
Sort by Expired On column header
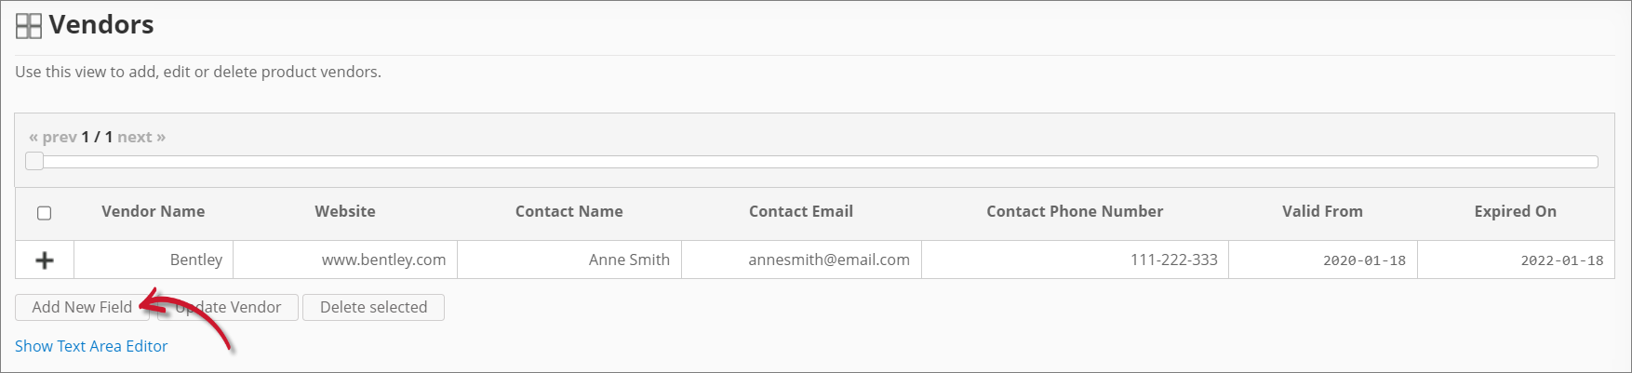[x=1515, y=212]
